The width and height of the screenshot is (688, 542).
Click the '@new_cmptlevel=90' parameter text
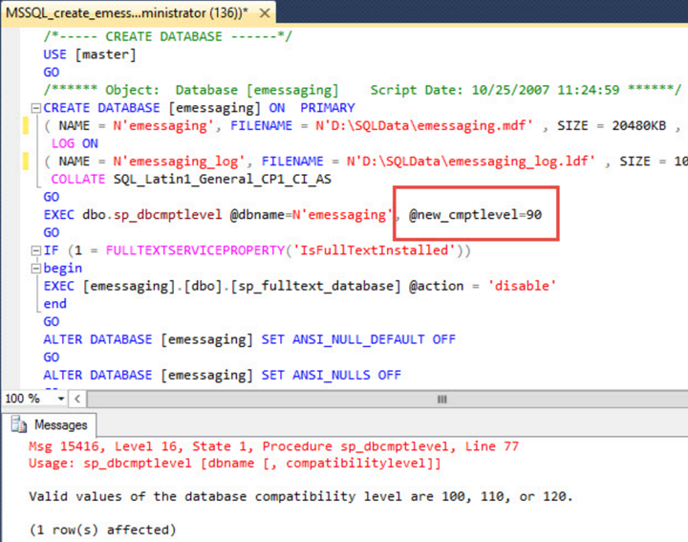coord(475,215)
